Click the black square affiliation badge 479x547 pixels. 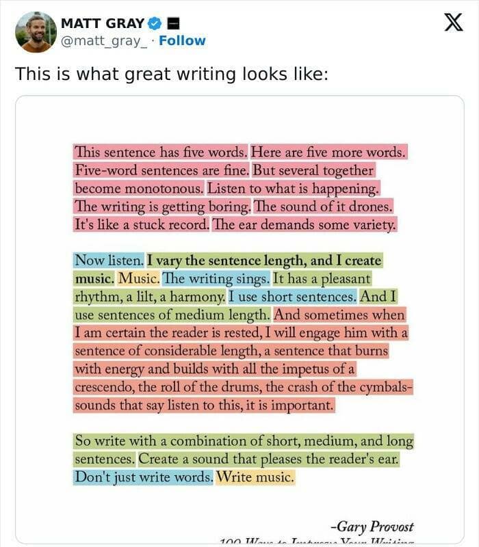pos(172,23)
